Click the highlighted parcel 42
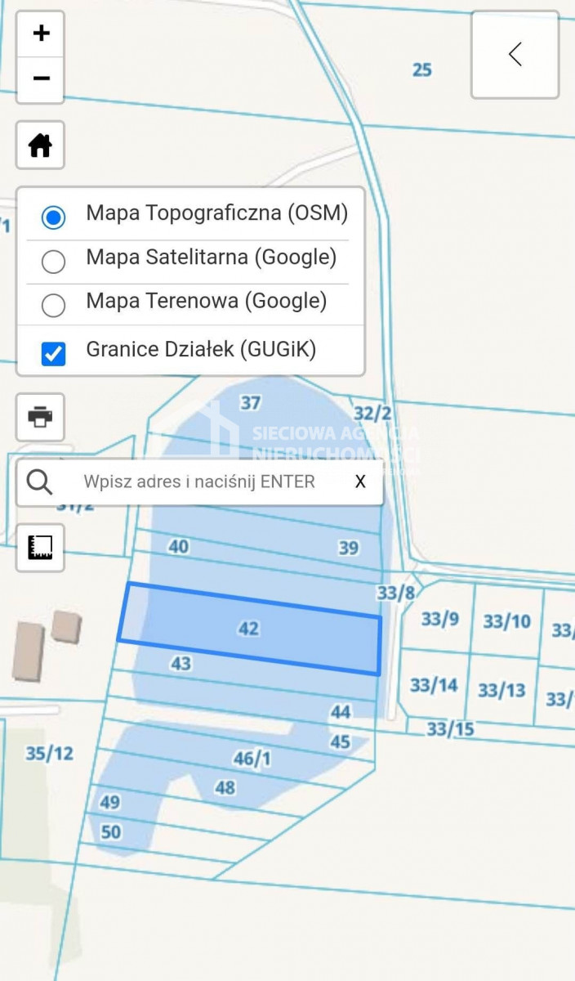This screenshot has height=981, width=575. tap(248, 628)
